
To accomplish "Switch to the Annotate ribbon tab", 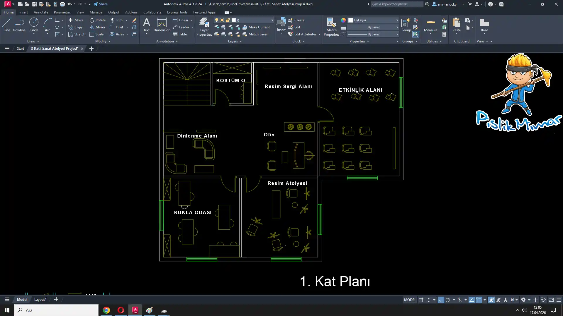I will [x=41, y=12].
